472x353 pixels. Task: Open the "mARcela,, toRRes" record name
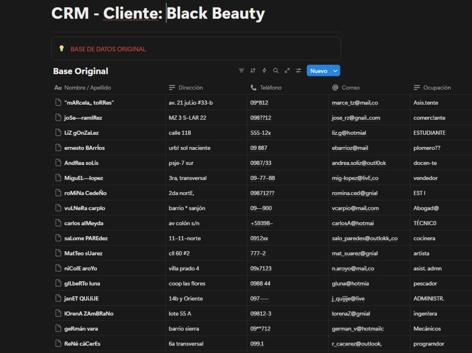(89, 103)
